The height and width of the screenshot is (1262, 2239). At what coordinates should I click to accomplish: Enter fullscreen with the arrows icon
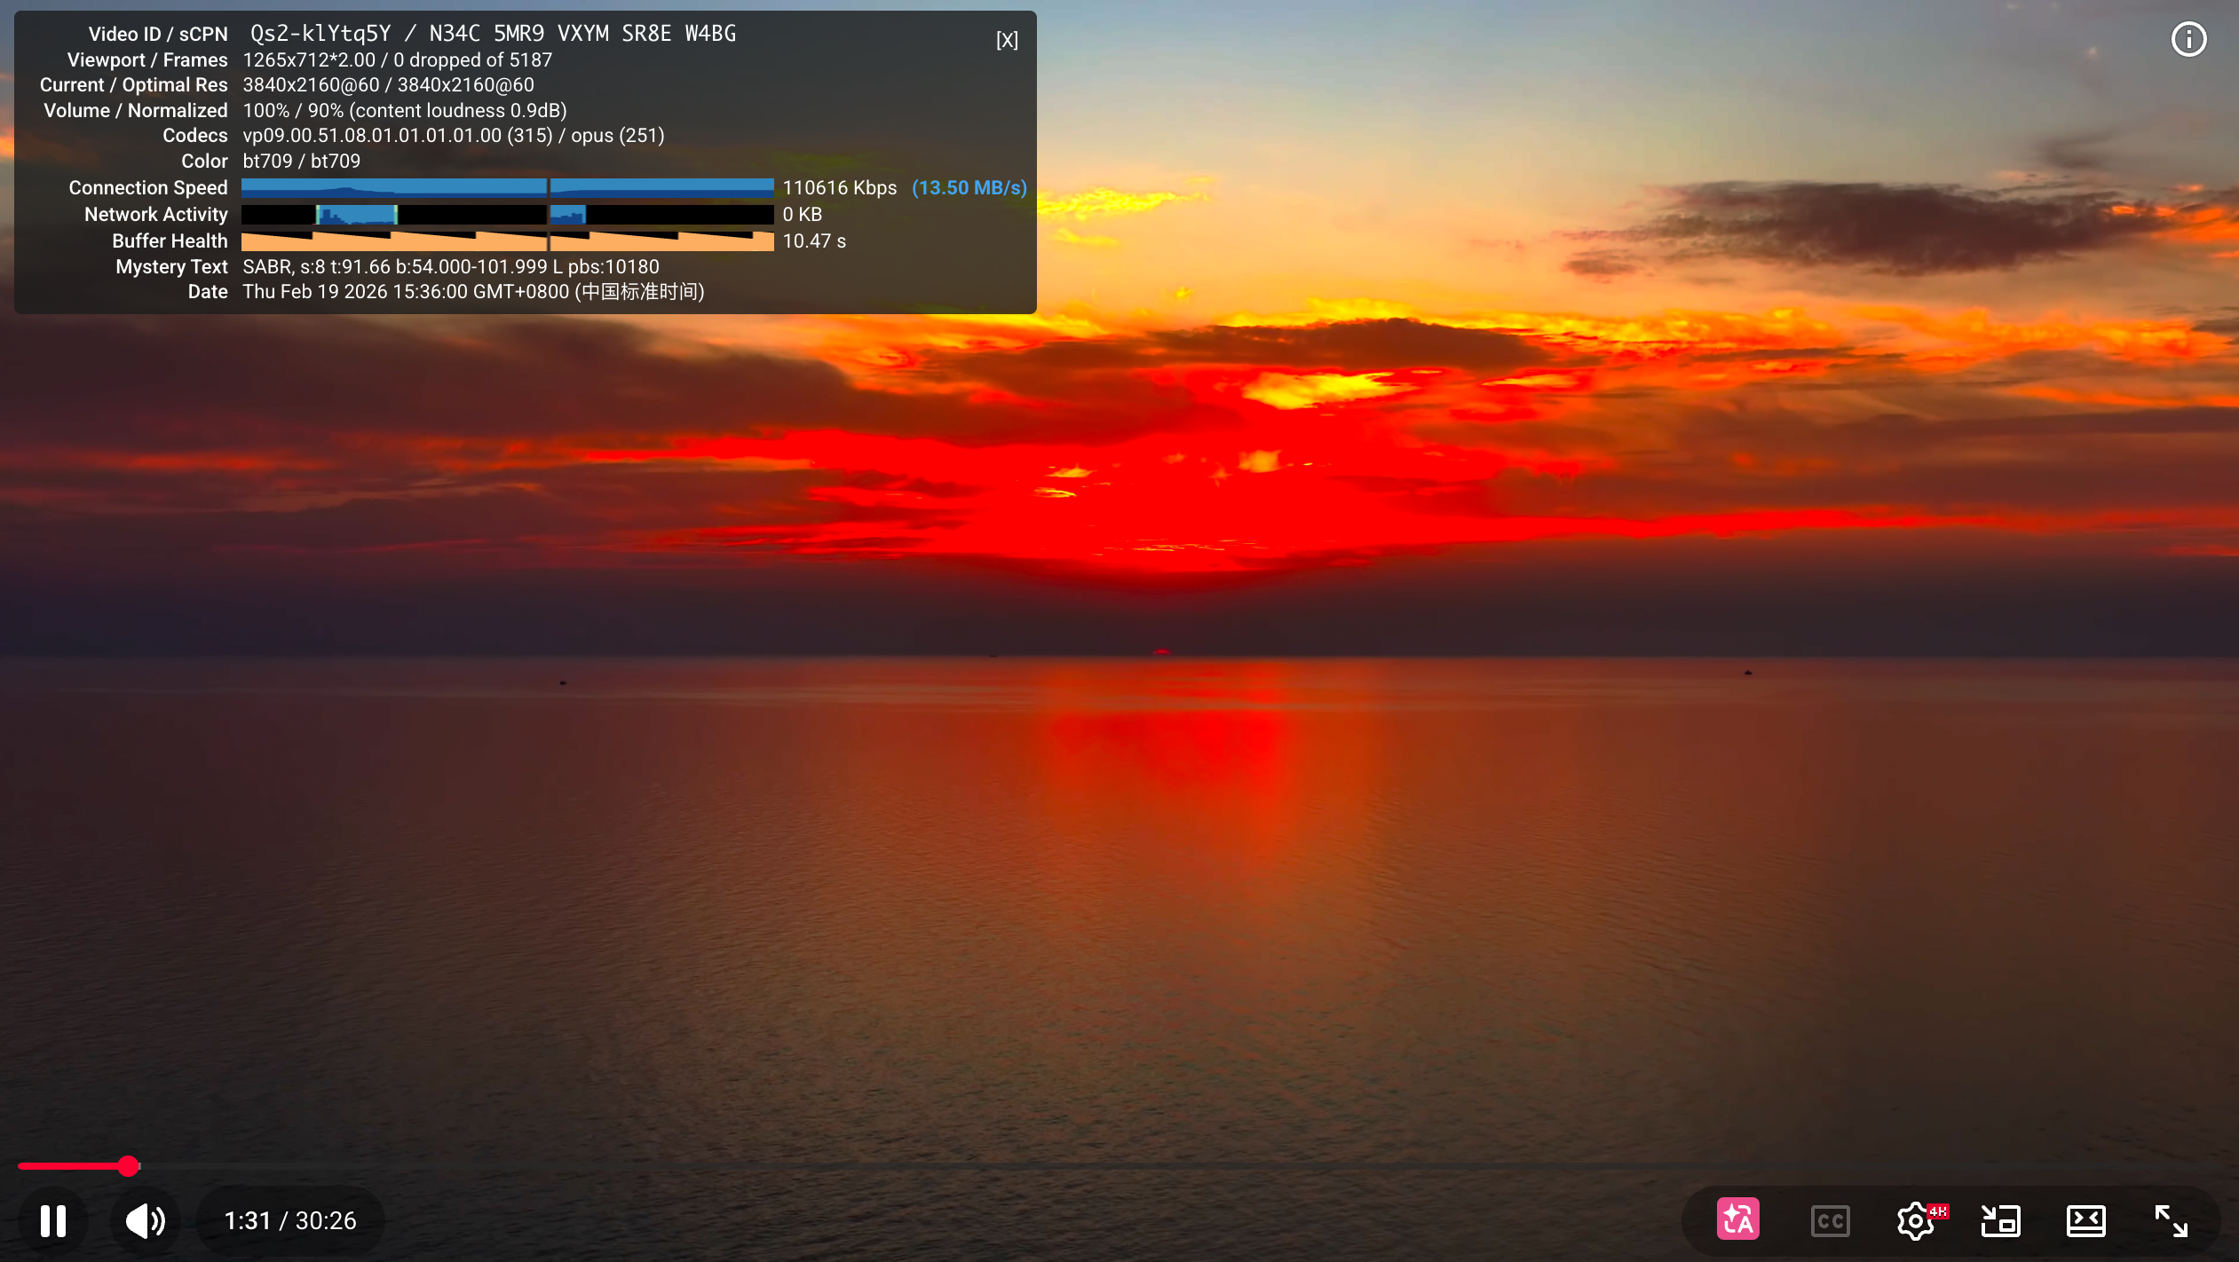[2172, 1221]
